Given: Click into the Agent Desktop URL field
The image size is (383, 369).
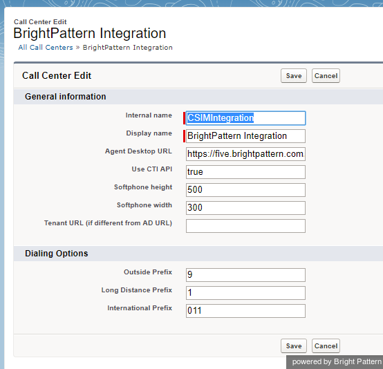Looking at the screenshot, I should (245, 154).
